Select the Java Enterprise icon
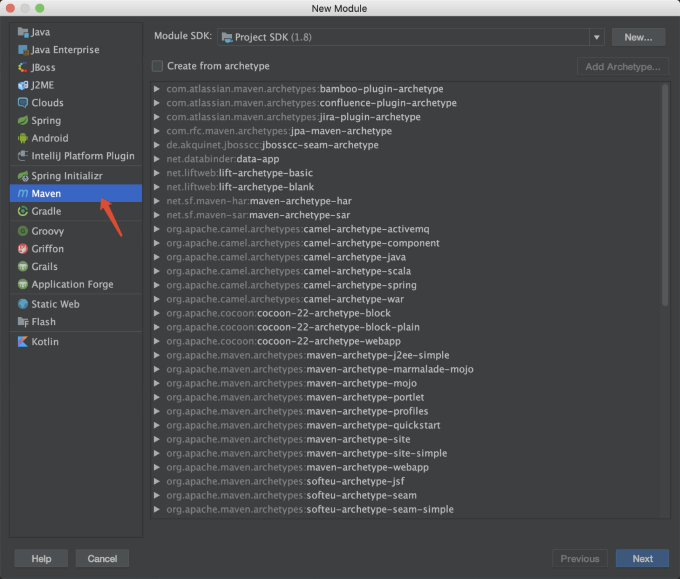Screen dimensions: 680x579 (x=23, y=50)
